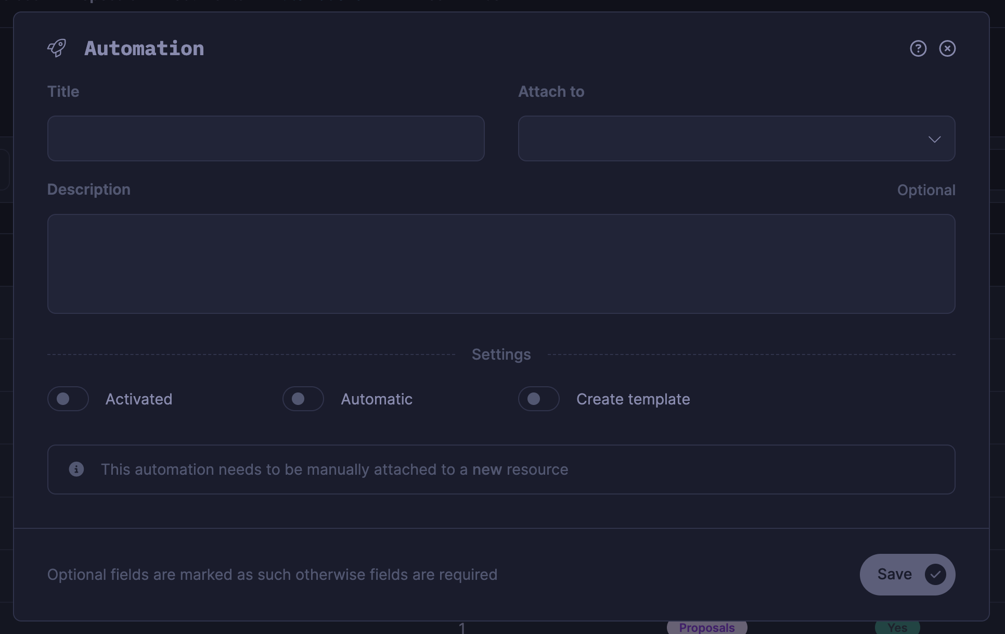Image resolution: width=1005 pixels, height=634 pixels.
Task: Click the circle handle of the Automatic switch
Action: coord(297,399)
